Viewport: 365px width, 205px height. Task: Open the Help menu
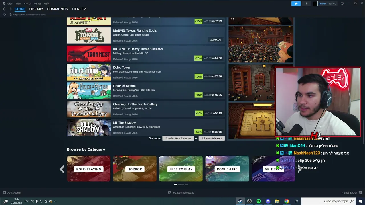(46, 3)
